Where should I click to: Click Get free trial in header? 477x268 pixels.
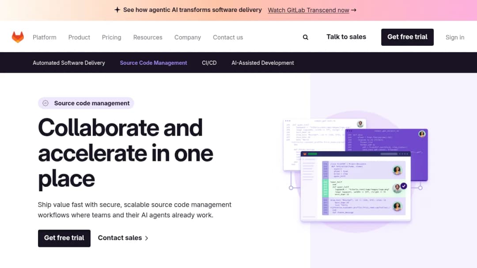(x=407, y=37)
